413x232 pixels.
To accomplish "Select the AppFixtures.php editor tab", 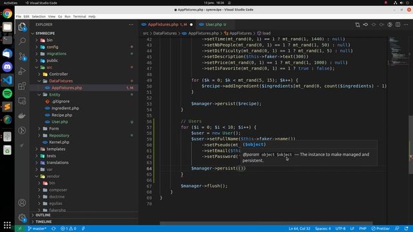I will coord(168,24).
